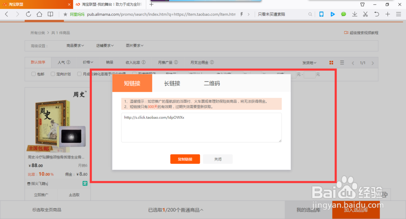The width and height of the screenshot is (406, 219).
Task: Click the lightning speed-mode icon in address bar
Action: (242, 14)
